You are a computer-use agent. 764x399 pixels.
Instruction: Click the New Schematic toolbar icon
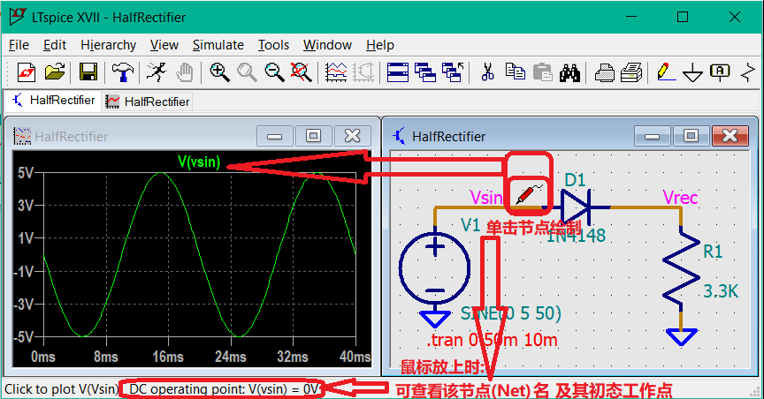(x=27, y=72)
